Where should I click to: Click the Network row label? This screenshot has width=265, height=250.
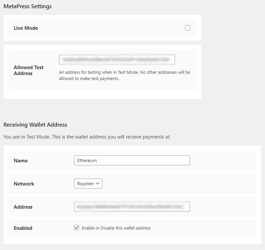24,184
